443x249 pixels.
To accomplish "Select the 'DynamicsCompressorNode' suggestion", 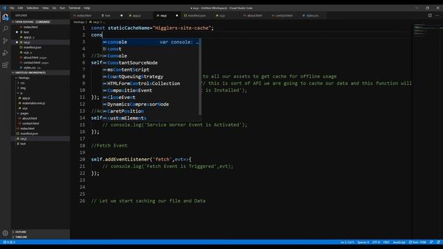I will [x=152, y=104].
